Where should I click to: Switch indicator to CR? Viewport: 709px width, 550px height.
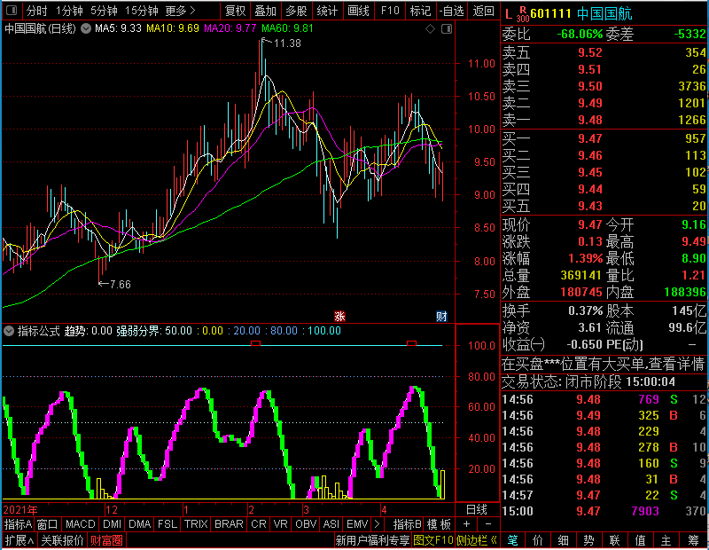259,524
